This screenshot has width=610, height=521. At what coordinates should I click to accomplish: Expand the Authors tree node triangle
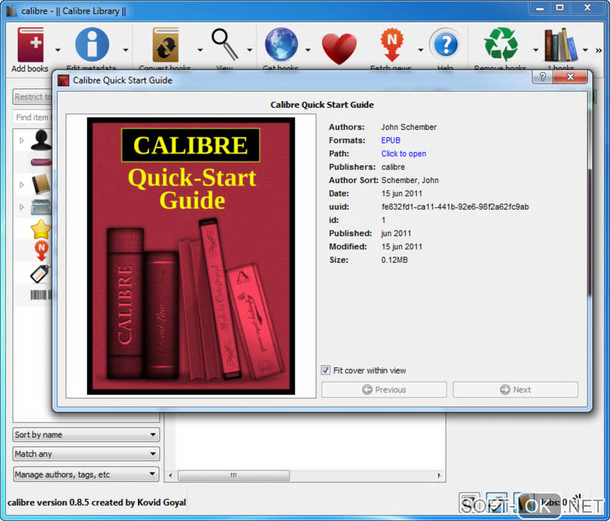tap(22, 141)
